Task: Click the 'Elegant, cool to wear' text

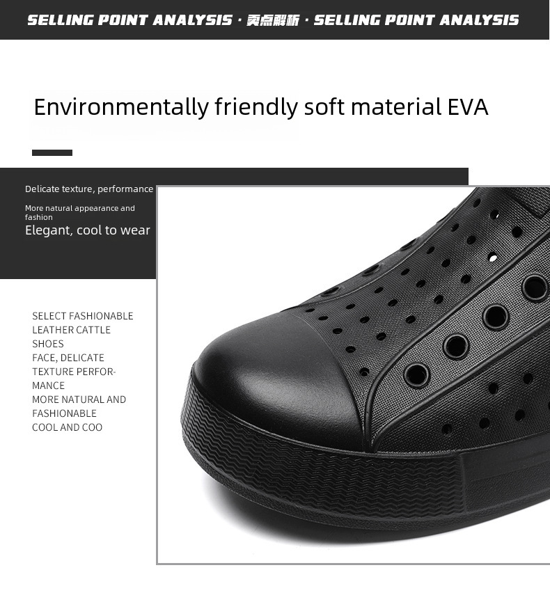Action: click(x=88, y=230)
